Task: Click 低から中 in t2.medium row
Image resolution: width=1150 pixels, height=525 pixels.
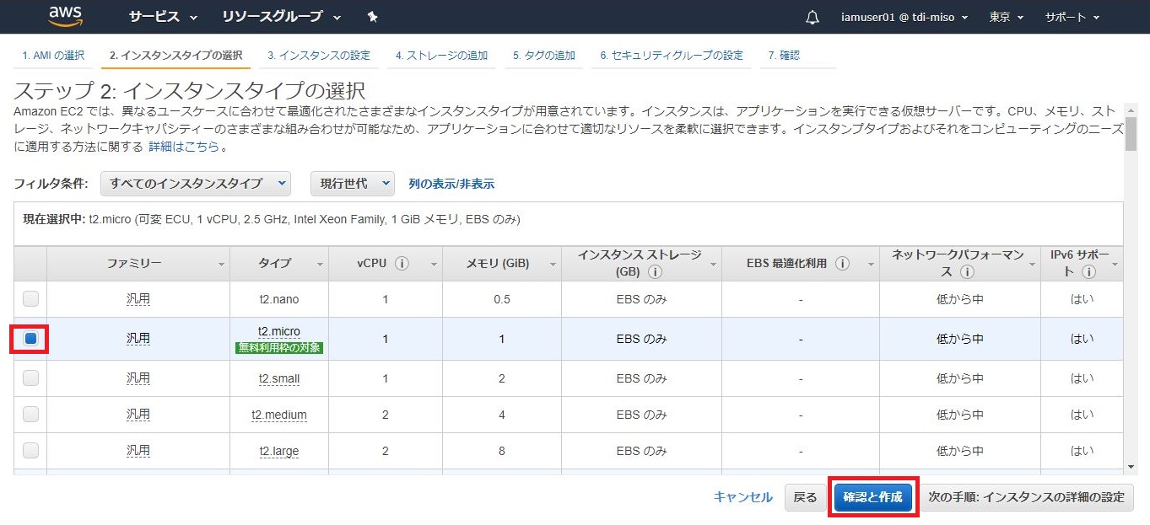Action: pyautogui.click(x=960, y=415)
